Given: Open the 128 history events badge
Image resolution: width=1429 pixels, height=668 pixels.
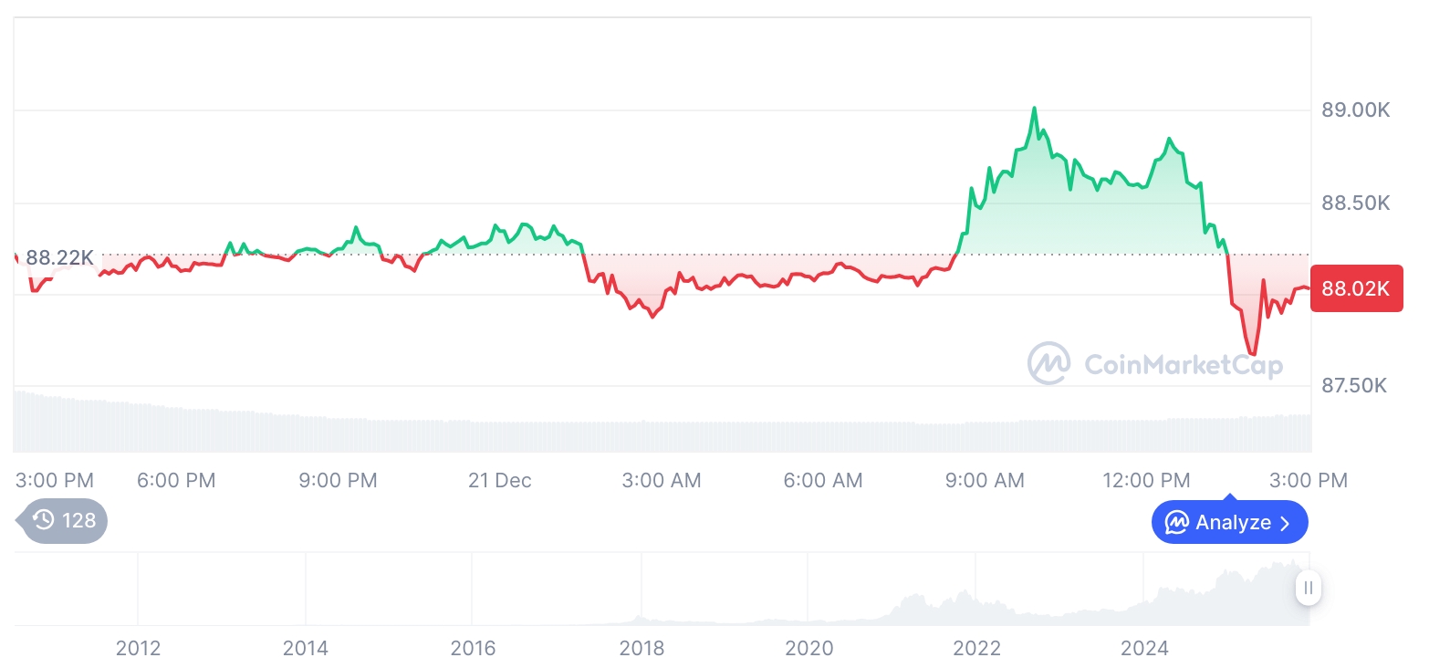Looking at the screenshot, I should point(64,520).
